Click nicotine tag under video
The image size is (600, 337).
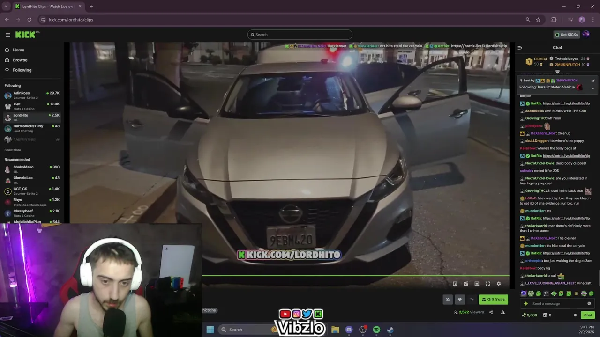pyautogui.click(x=209, y=310)
